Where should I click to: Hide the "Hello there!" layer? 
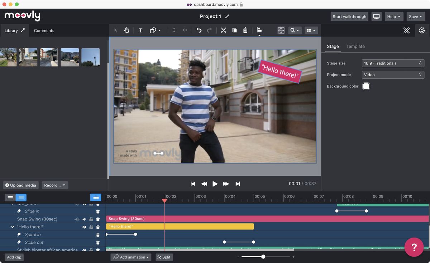tap(85, 227)
